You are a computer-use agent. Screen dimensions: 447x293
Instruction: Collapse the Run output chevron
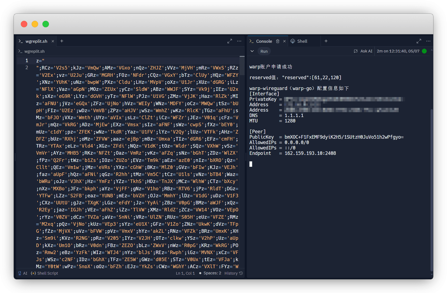[252, 51]
